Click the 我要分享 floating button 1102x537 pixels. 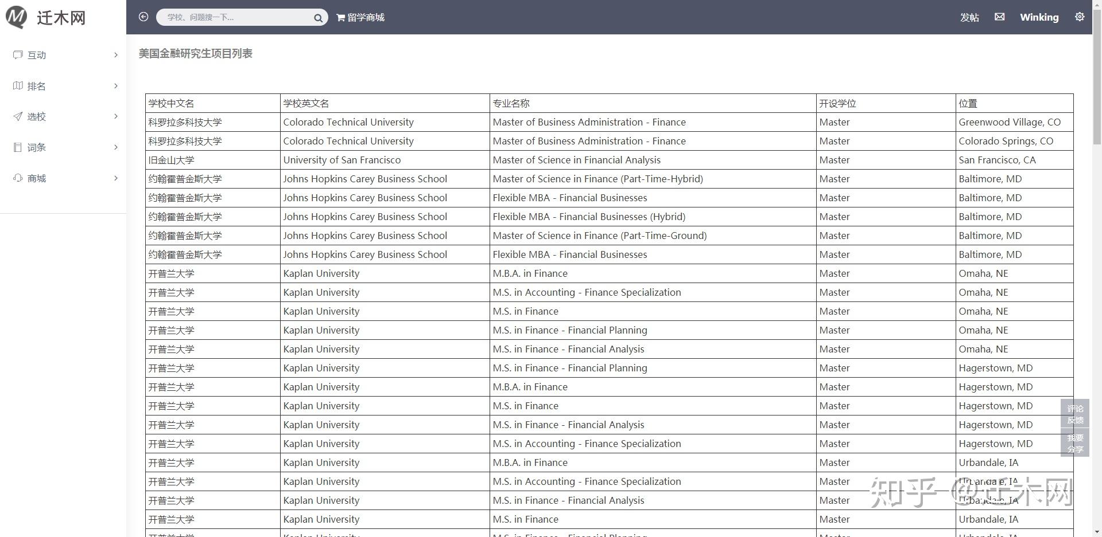[1075, 443]
